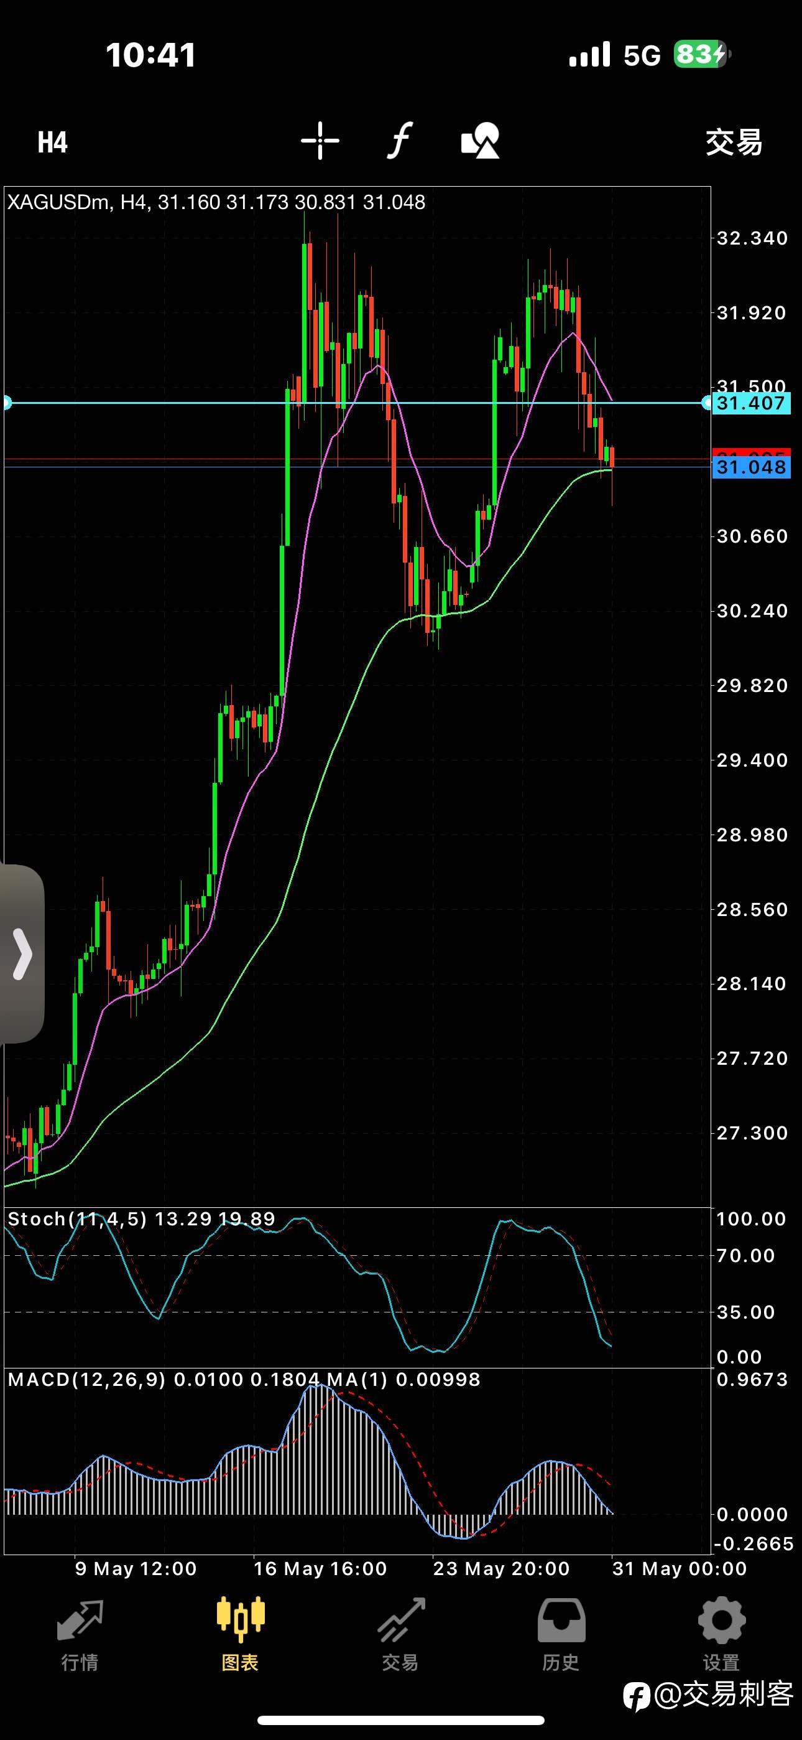
Task: Open the 交易 trade tab in bottom bar
Action: pyautogui.click(x=400, y=1634)
